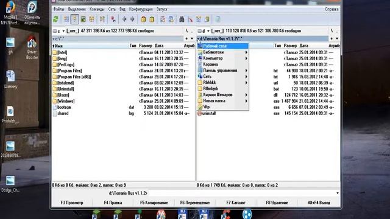Click the notepad toolbar icon
Image resolution: width=390 pixels, height=219 pixels.
coord(218,19)
